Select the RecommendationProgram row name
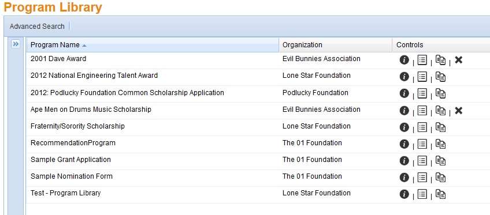 pos(73,143)
